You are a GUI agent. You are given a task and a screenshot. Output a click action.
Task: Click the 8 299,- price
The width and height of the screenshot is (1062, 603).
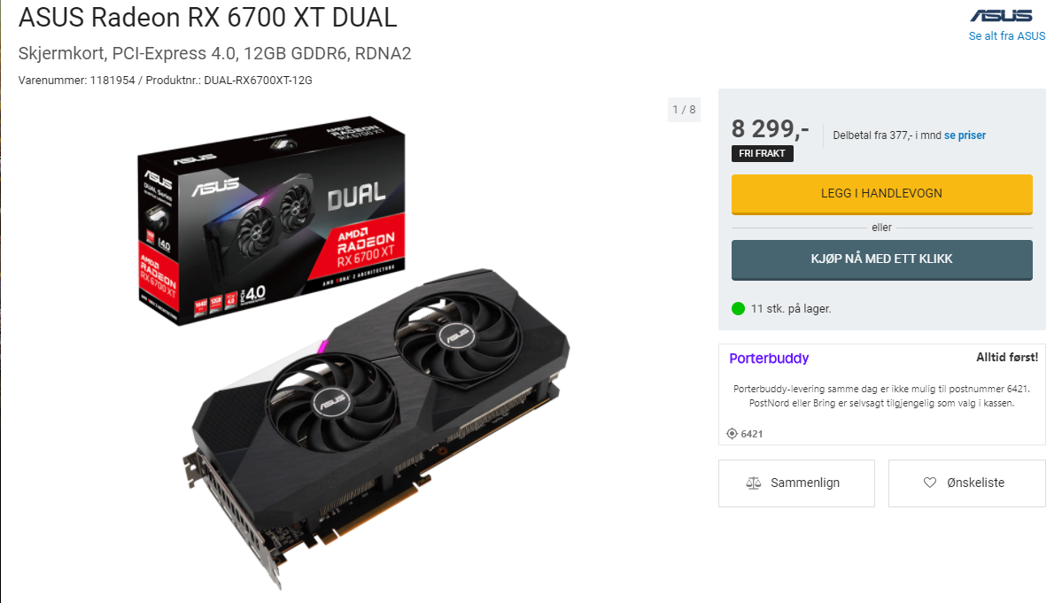tap(770, 128)
